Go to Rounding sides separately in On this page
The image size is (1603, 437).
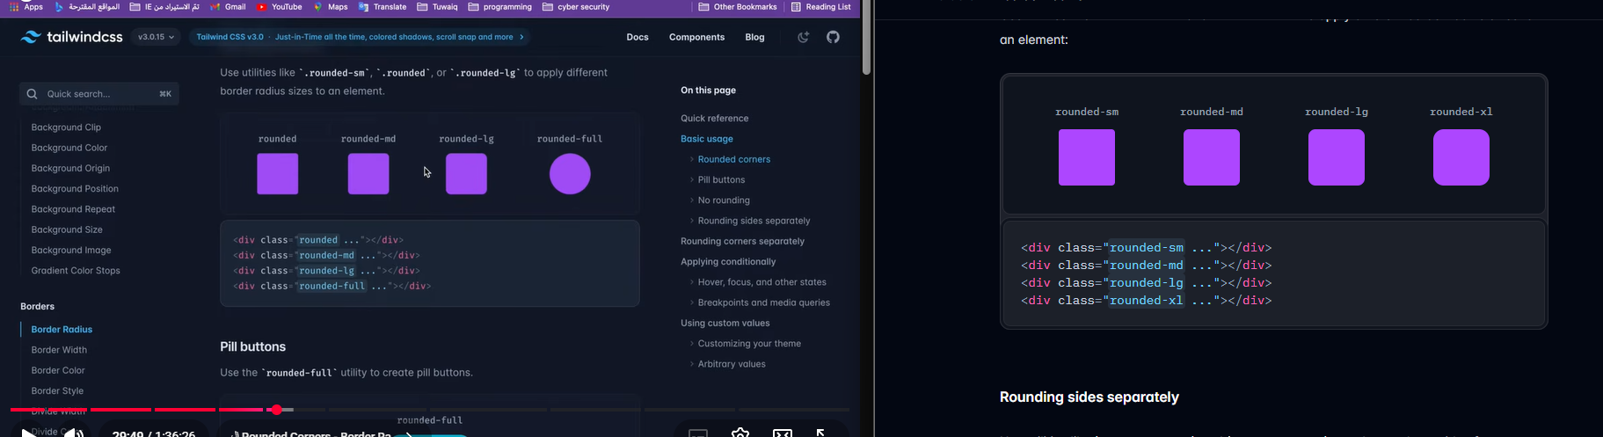click(754, 221)
